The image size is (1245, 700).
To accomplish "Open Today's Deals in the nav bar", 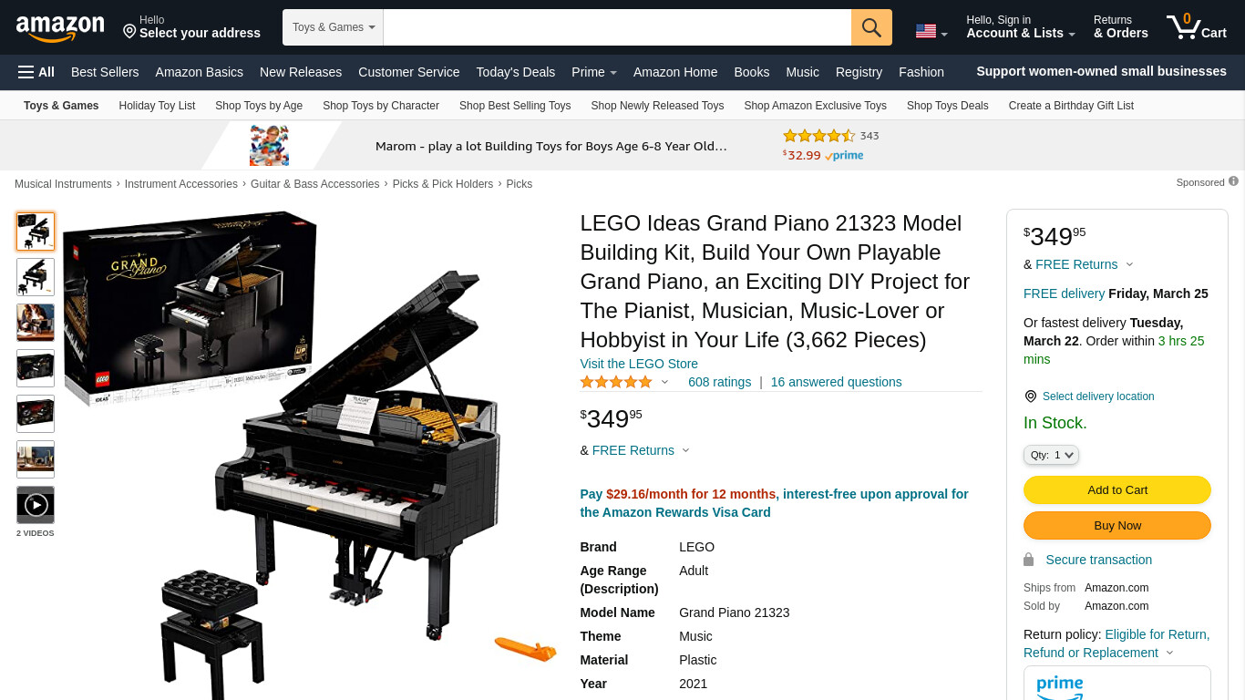I will pos(516,72).
